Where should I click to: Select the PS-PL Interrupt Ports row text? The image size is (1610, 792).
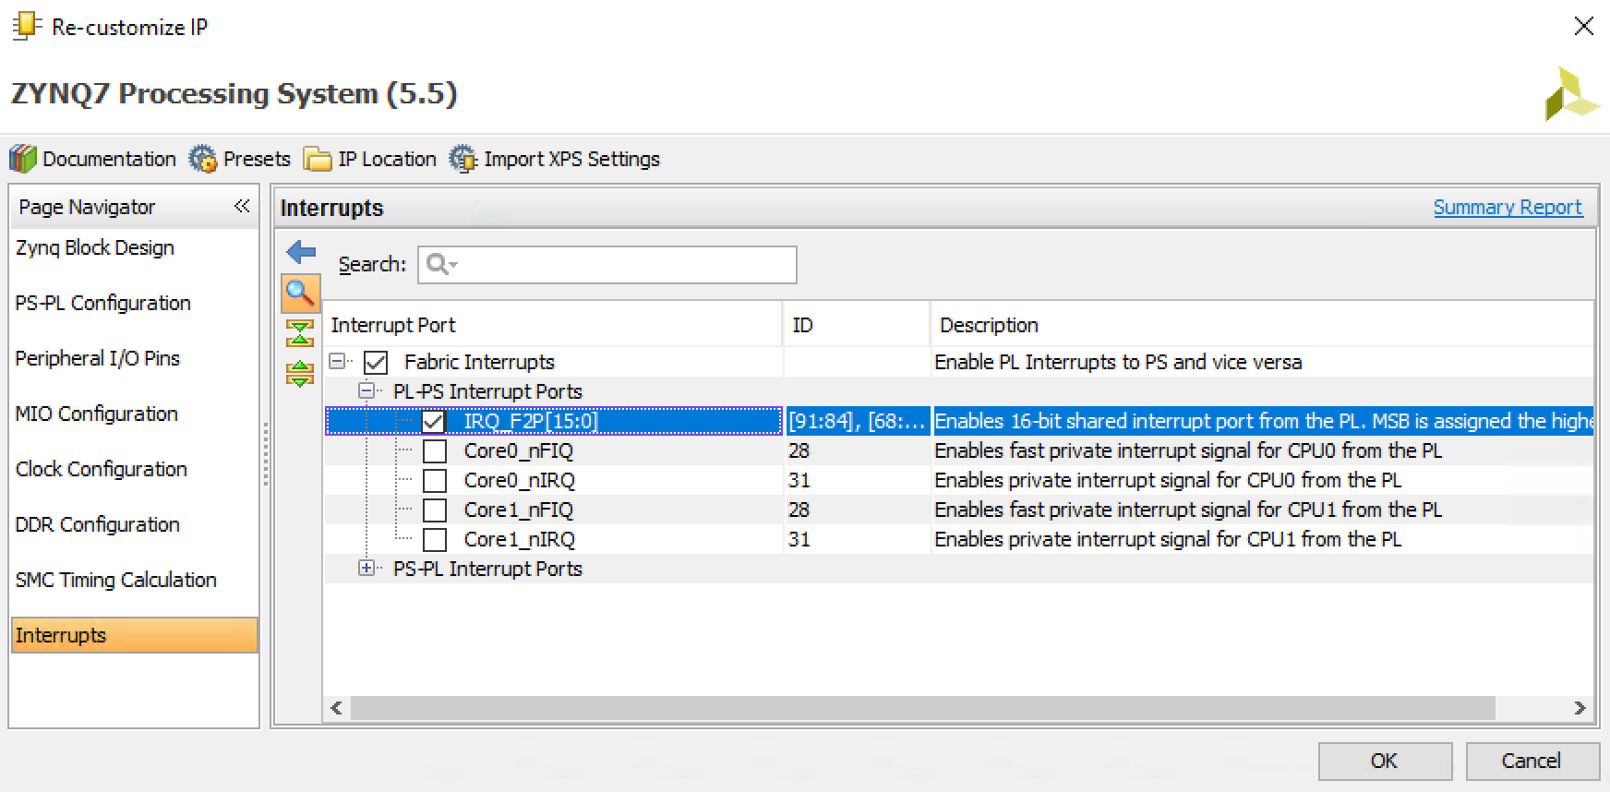click(487, 569)
